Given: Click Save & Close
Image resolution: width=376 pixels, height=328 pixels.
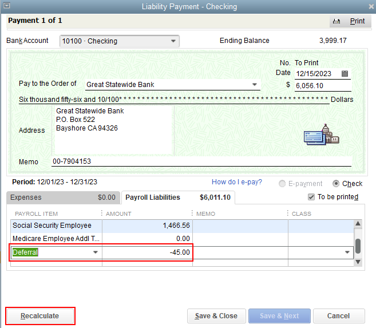Looking at the screenshot, I should (216, 316).
